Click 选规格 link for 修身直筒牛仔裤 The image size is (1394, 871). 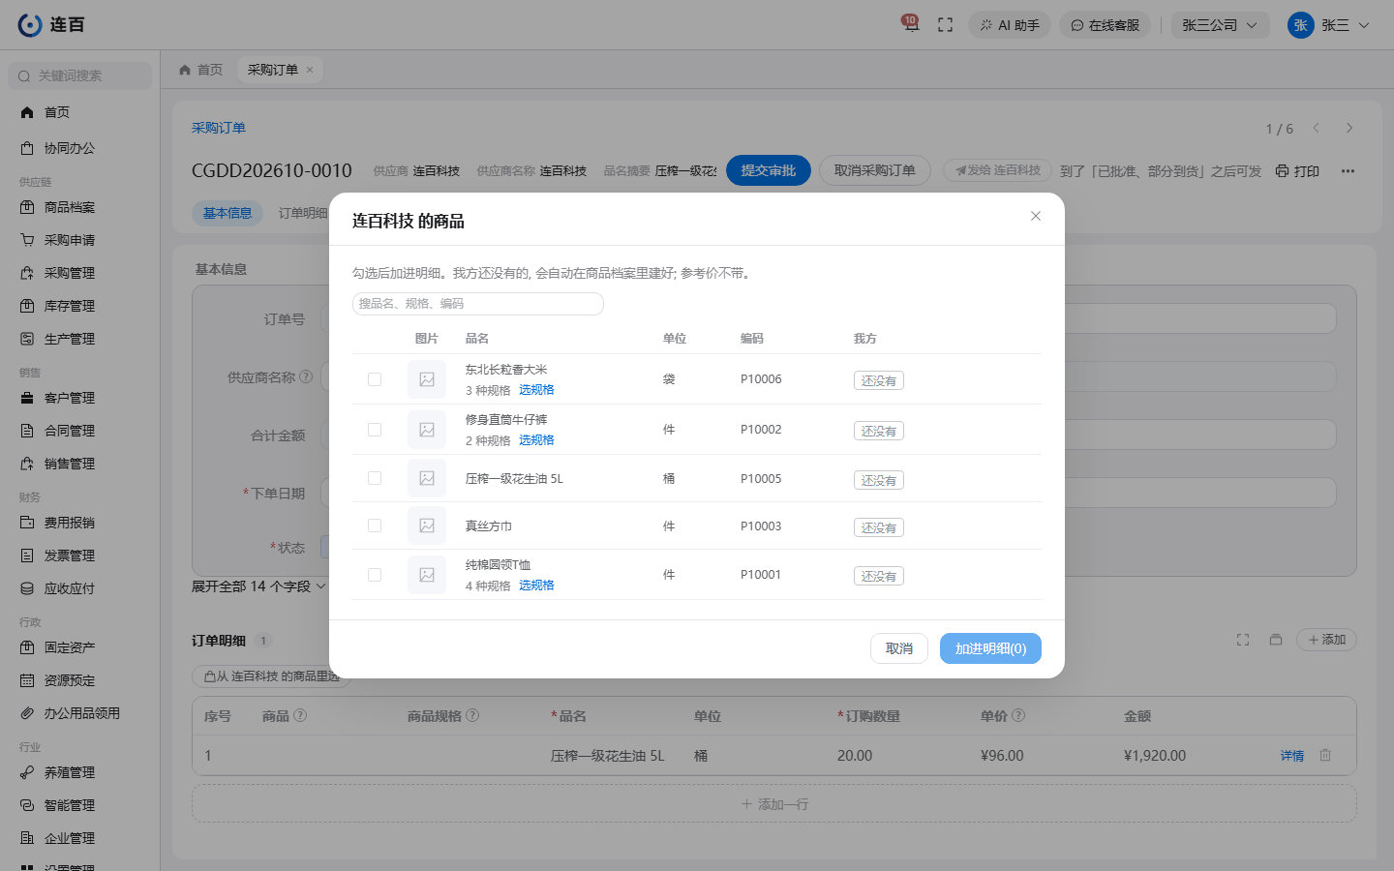[x=536, y=440]
